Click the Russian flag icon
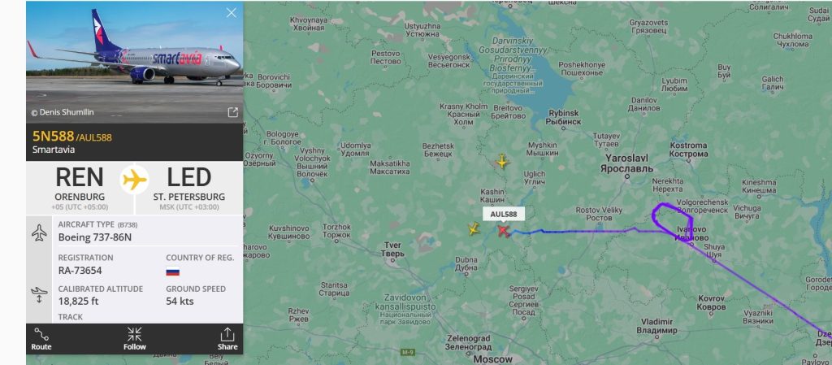Screen dimensions: 832x365 [x=172, y=272]
